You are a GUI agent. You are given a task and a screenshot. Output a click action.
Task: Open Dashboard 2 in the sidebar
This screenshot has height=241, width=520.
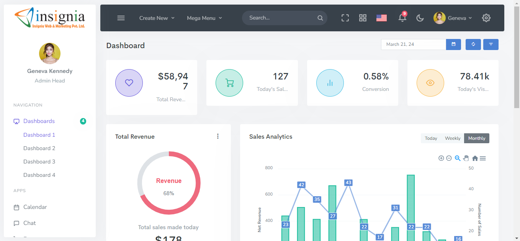(39, 148)
